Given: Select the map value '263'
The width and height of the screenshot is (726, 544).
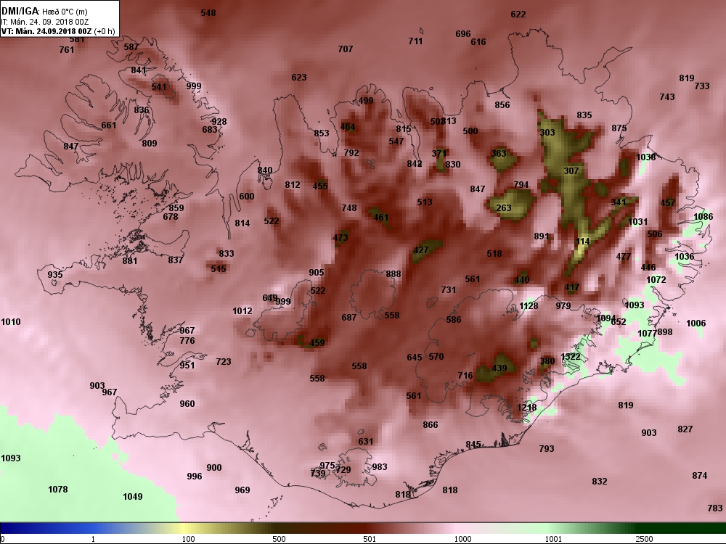Looking at the screenshot, I should coord(504,208).
